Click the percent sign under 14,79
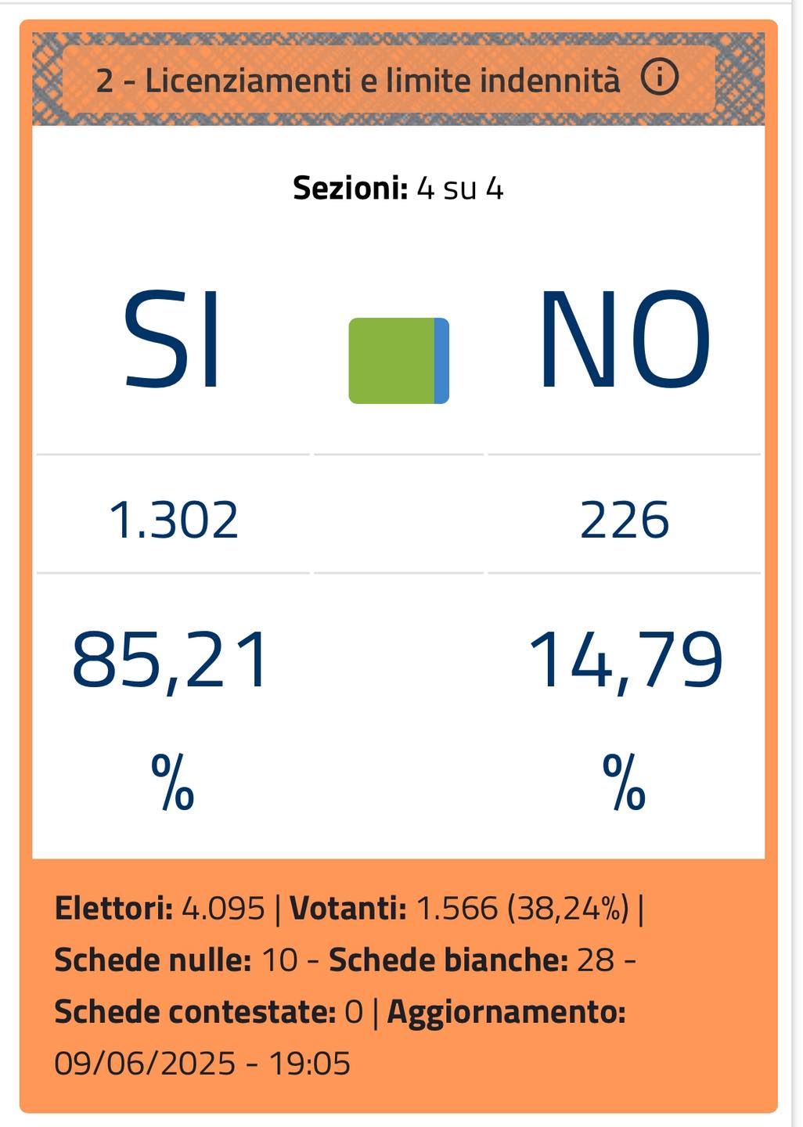This screenshot has width=803, height=1127. tap(624, 782)
